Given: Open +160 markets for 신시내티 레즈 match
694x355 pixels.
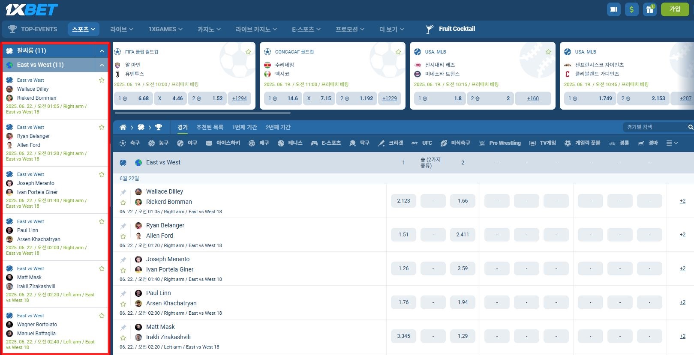Looking at the screenshot, I should (x=533, y=98).
